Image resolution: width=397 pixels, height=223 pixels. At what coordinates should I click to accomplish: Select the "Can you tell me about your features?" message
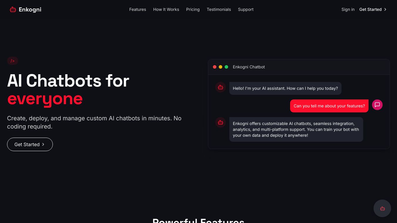(329, 106)
